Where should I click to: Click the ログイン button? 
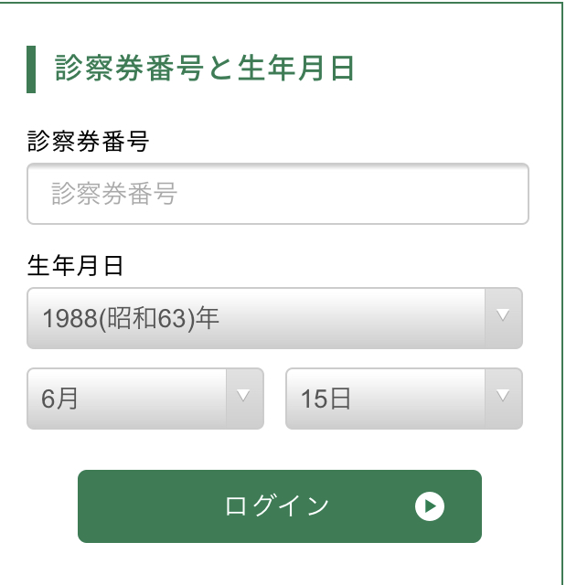pos(280,506)
